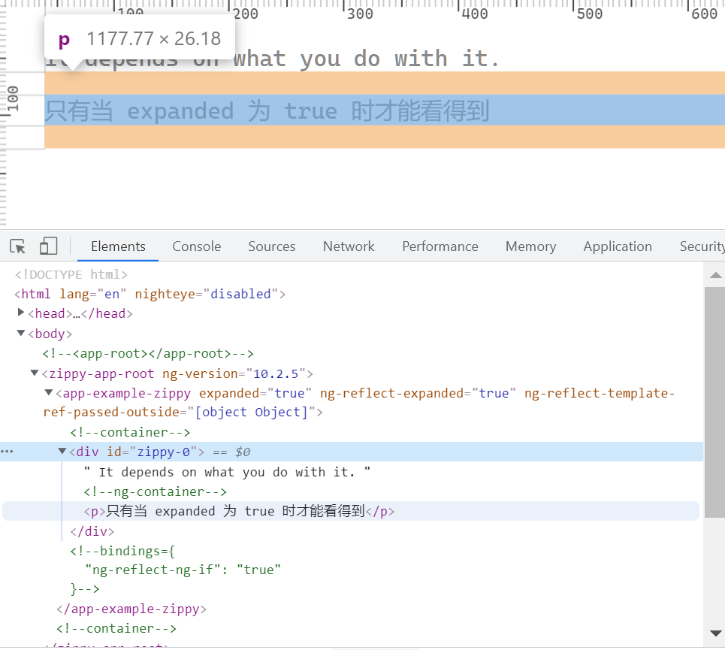725x650 pixels.
Task: Click the "ng-reflect-ng-if": "true" line
Action: tap(183, 570)
